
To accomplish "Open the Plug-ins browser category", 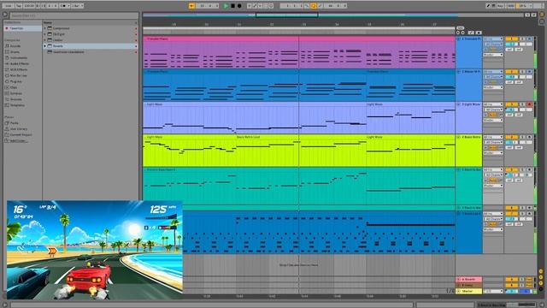I will tap(15, 81).
